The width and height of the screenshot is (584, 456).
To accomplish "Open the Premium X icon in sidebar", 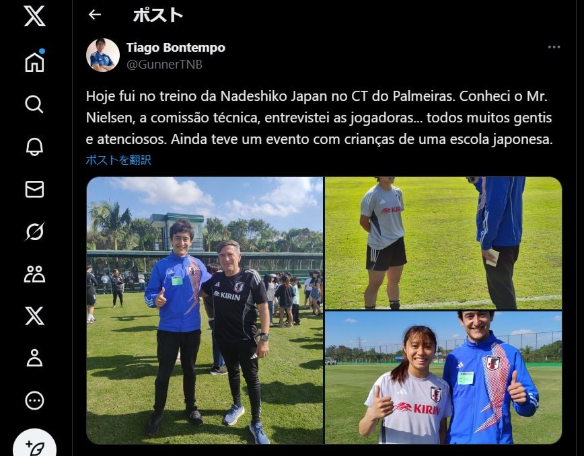I will pos(34,316).
